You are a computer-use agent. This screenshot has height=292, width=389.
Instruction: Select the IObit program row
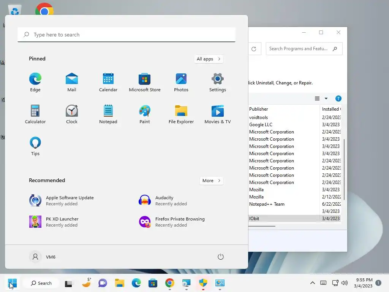coord(294,219)
